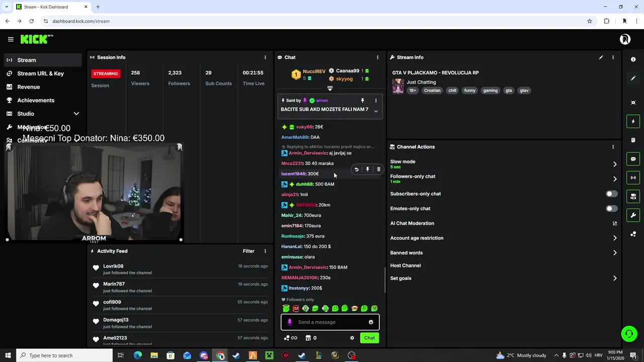Open Revenue page in sidebar
The image size is (644, 362).
[42, 87]
